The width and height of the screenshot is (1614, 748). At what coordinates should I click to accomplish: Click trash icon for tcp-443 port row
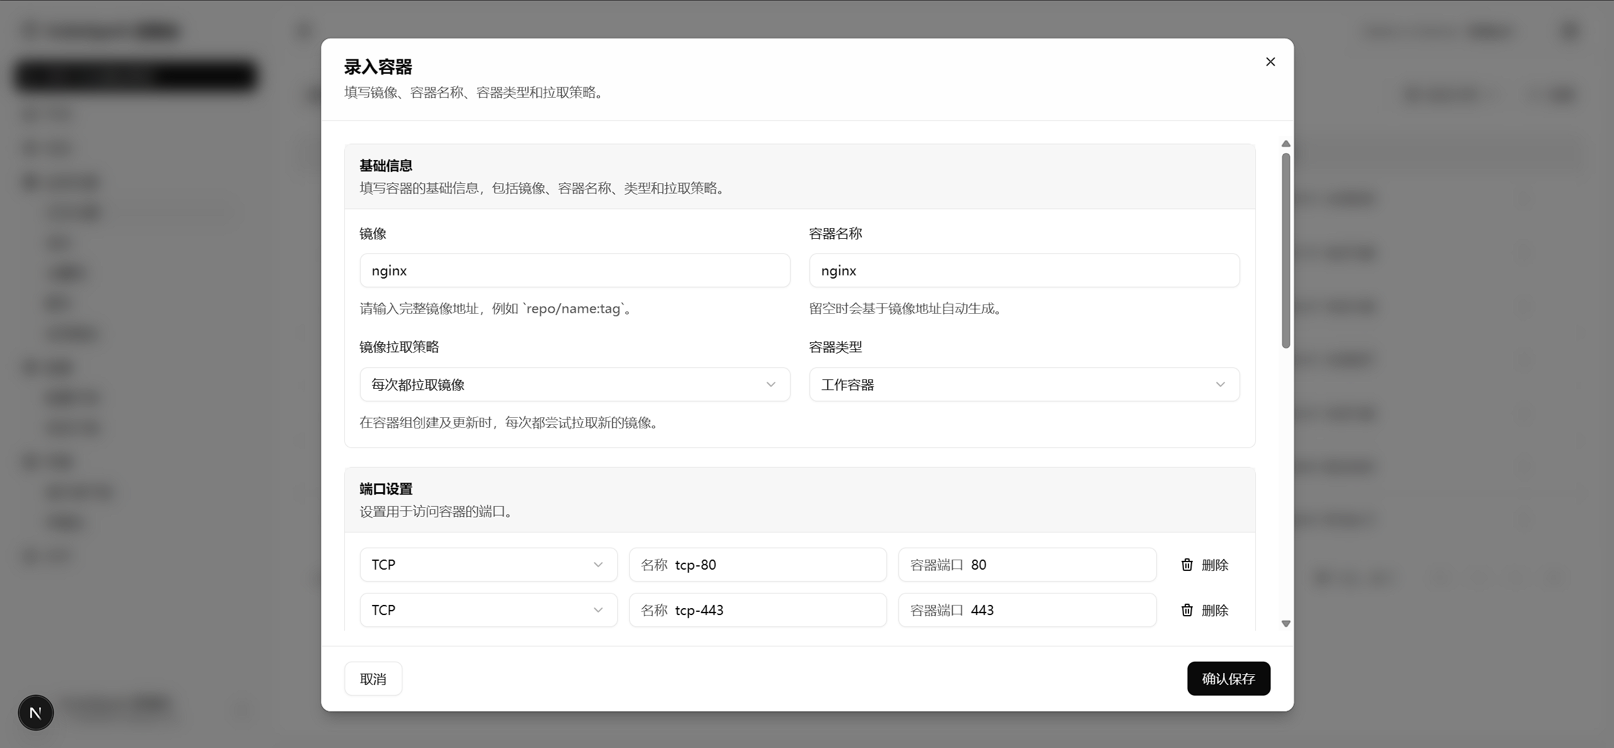pos(1187,610)
